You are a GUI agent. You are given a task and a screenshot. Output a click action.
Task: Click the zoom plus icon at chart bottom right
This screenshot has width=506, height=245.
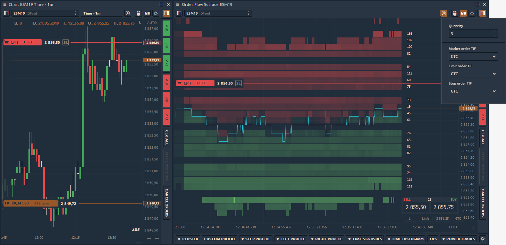pos(157,238)
